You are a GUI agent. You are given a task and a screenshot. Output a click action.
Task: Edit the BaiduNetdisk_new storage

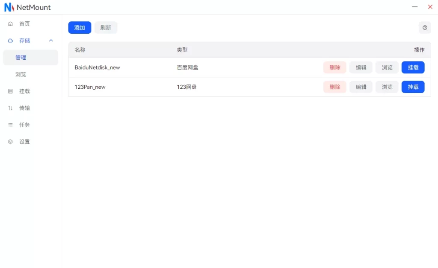coord(361,67)
